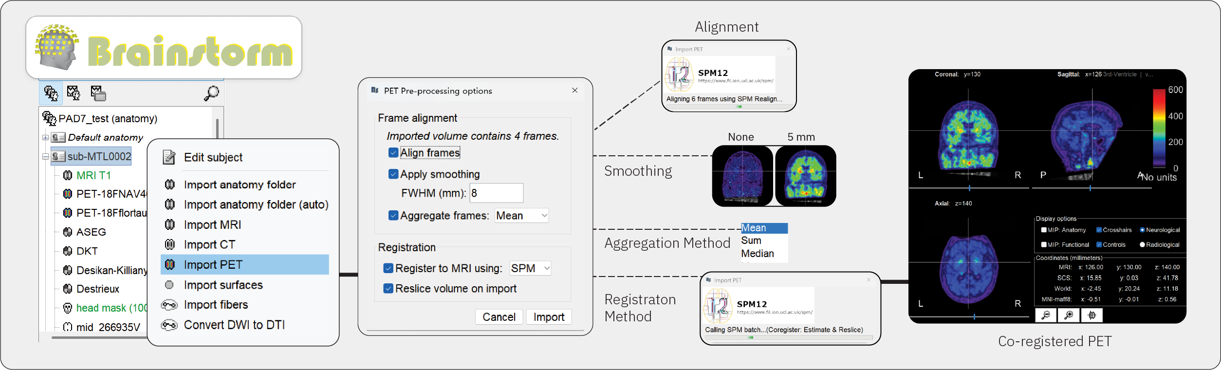
Task: Click the zoom out button in viewer
Action: (x=1045, y=315)
